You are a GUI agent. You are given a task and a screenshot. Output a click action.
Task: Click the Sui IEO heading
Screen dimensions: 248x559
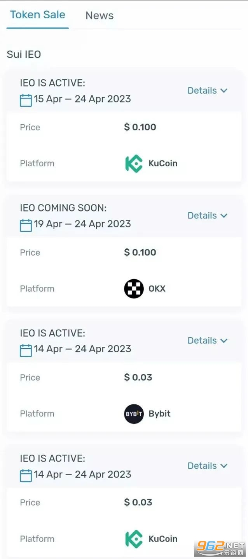24,54
